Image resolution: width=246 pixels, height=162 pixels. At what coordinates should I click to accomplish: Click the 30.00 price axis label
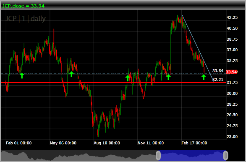click(232, 94)
